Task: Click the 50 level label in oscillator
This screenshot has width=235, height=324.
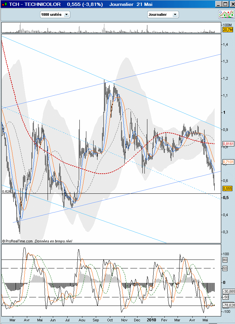Action: click(x=225, y=268)
